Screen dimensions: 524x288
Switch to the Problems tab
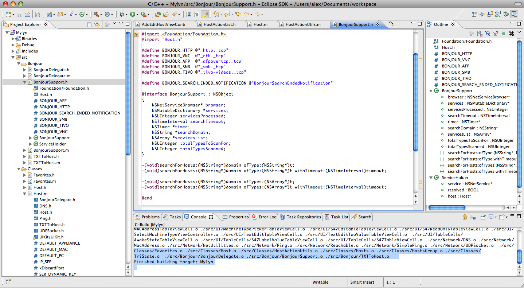tap(147, 217)
